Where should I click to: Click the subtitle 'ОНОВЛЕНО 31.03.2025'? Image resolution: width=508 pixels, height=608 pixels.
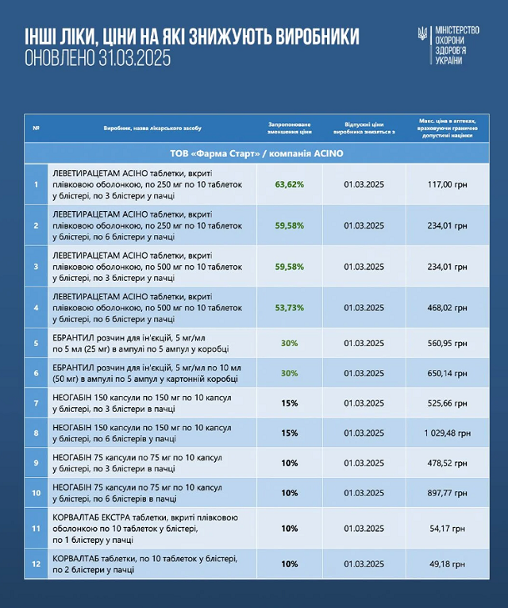click(x=98, y=58)
